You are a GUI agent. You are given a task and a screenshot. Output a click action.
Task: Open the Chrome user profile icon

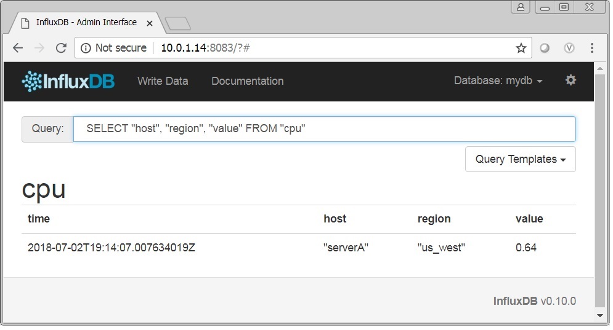coord(521,7)
